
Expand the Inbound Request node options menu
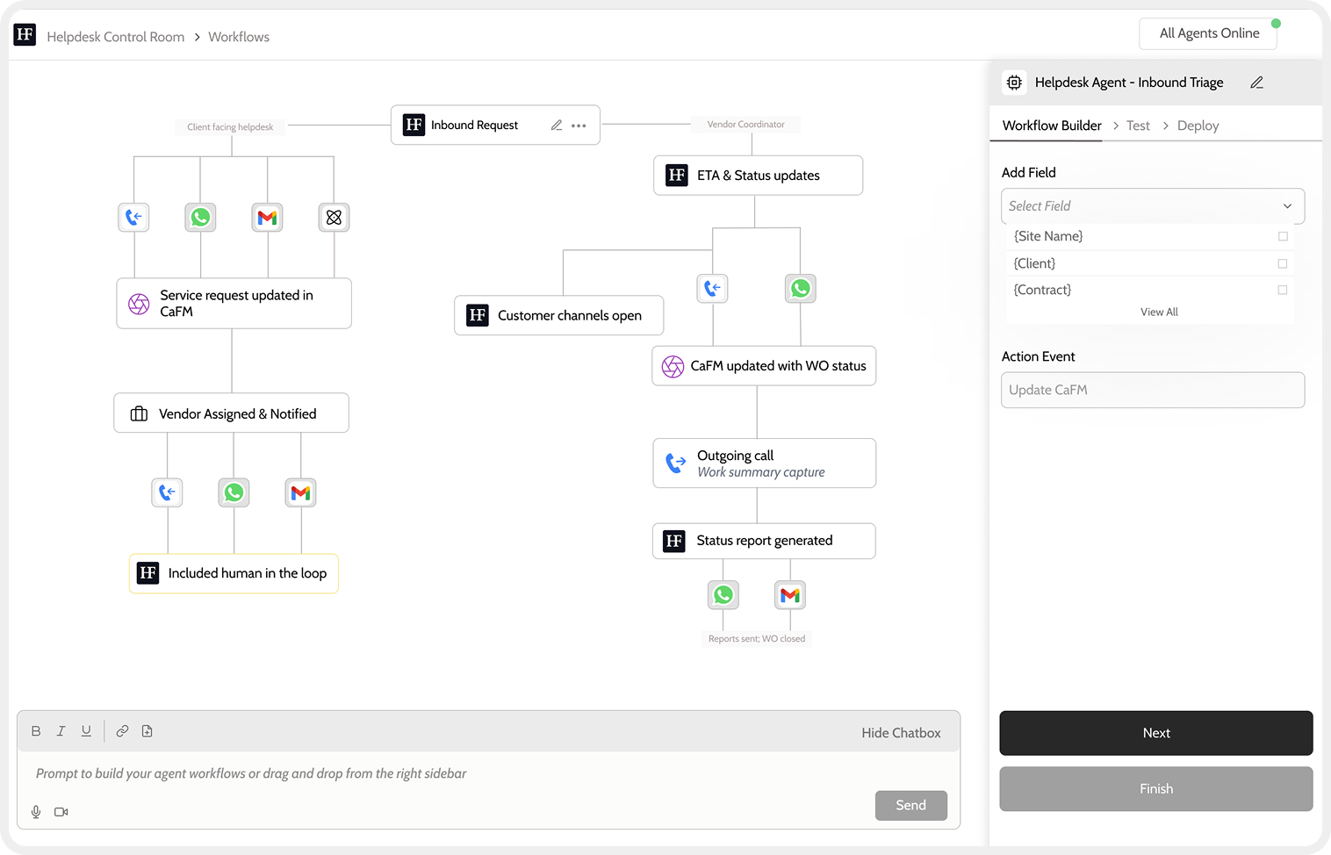tap(579, 125)
